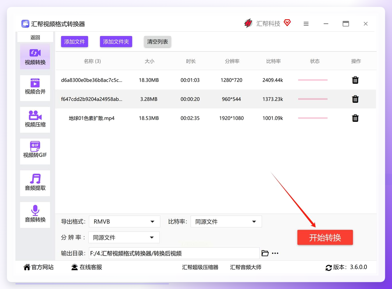Viewport: 392px width, 289px height.
Task: Open the 视频合并 sidebar tool
Action: 35,88
